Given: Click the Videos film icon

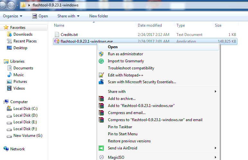Looking at the screenshot, I should coord(9,88).
